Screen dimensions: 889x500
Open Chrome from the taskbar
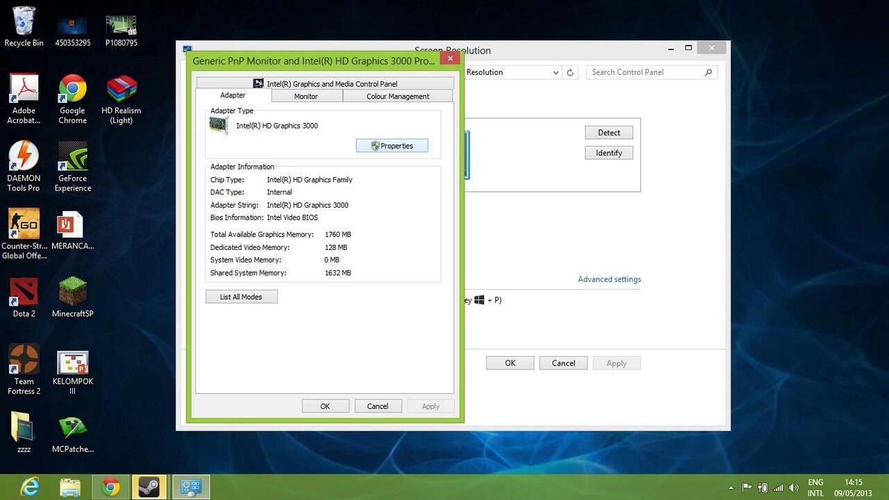pyautogui.click(x=110, y=487)
